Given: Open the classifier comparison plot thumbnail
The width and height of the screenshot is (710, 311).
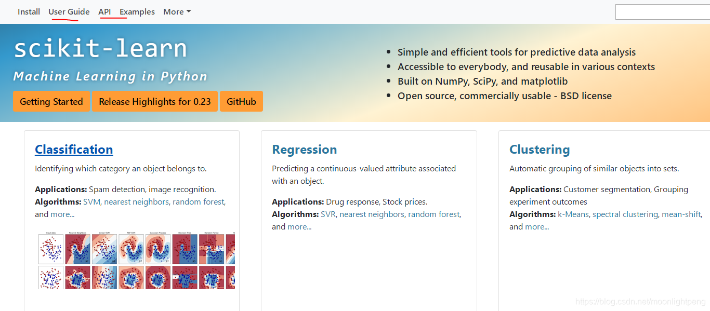Looking at the screenshot, I should click(136, 261).
